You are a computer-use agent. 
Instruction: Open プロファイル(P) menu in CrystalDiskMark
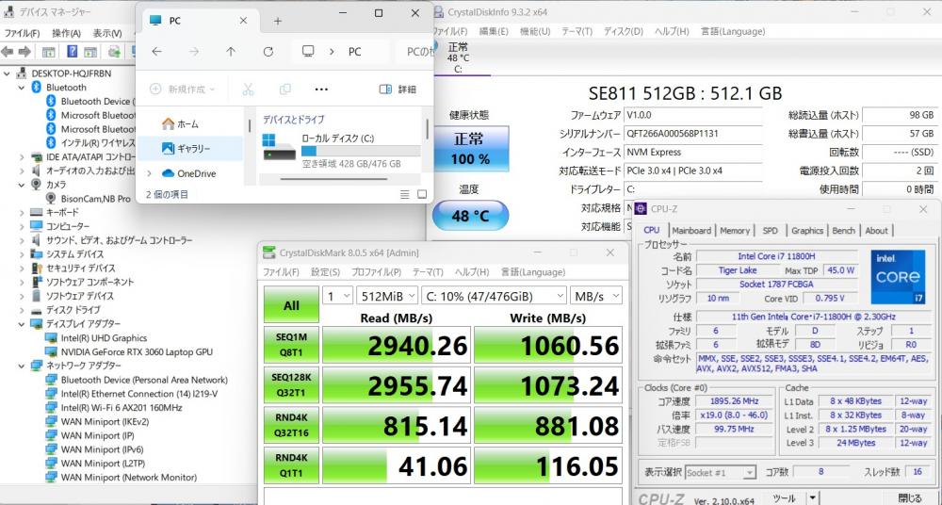point(376,272)
